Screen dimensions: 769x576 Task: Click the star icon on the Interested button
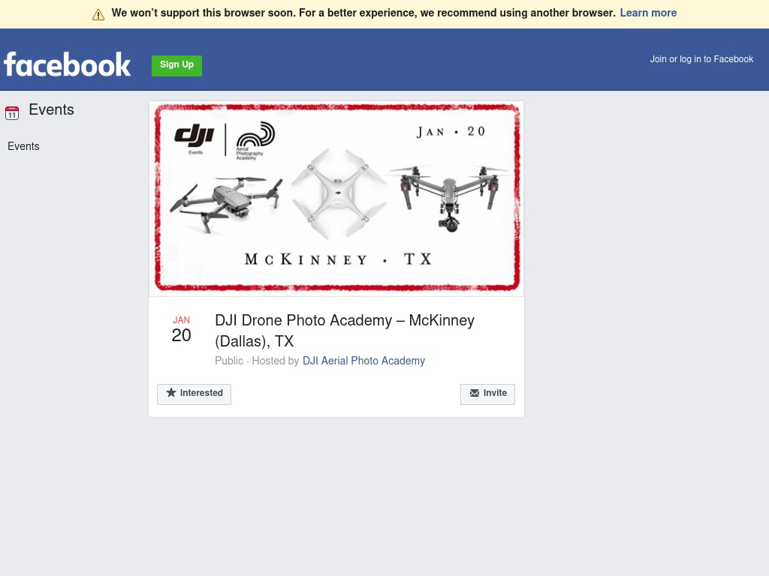pos(170,392)
